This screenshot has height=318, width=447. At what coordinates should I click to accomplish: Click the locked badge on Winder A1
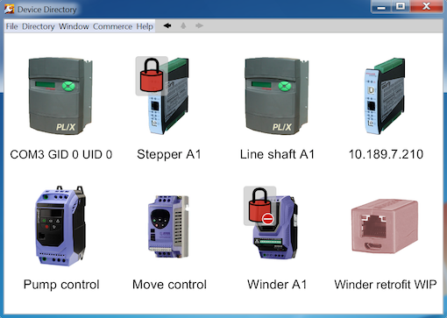(259, 206)
